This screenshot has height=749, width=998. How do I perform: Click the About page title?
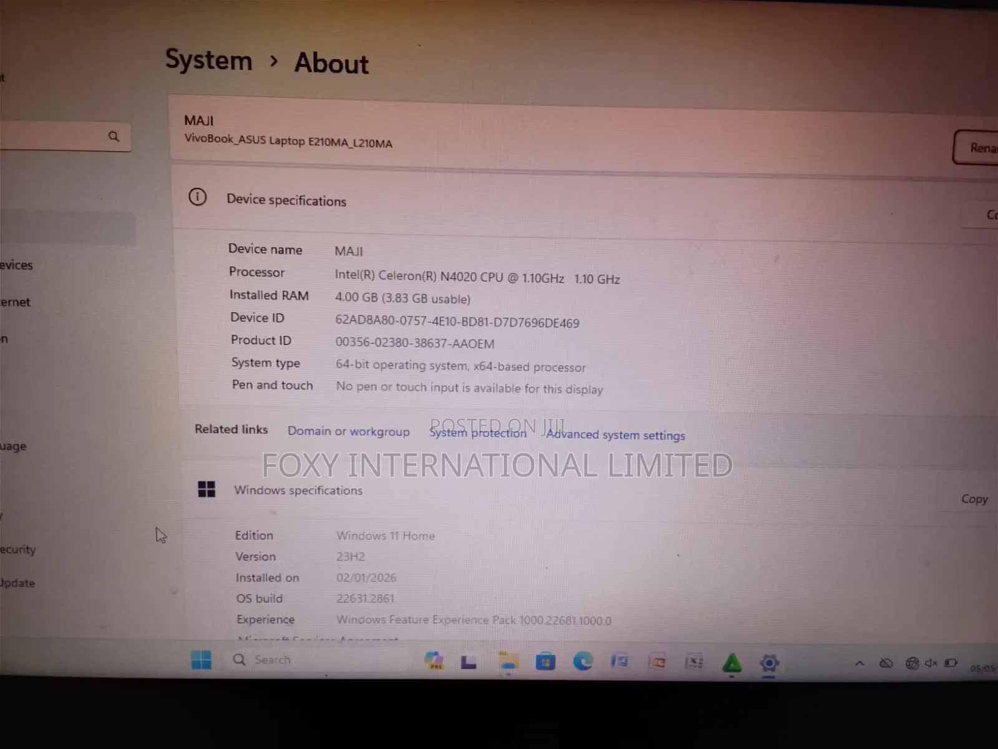[x=331, y=63]
